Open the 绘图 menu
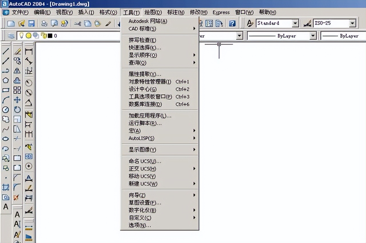The height and width of the screenshot is (243, 366). tap(153, 12)
